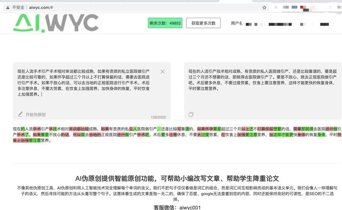Viewport: 342px width, 210px height.
Task: Click the pencil icon beside 开始伪原创
Action: (20, 114)
